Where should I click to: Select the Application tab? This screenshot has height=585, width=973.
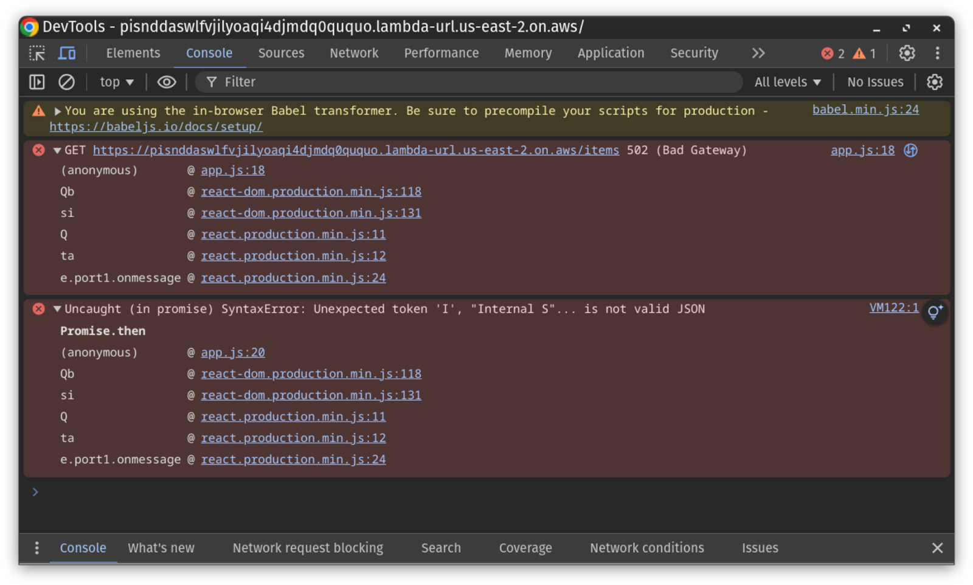point(611,54)
